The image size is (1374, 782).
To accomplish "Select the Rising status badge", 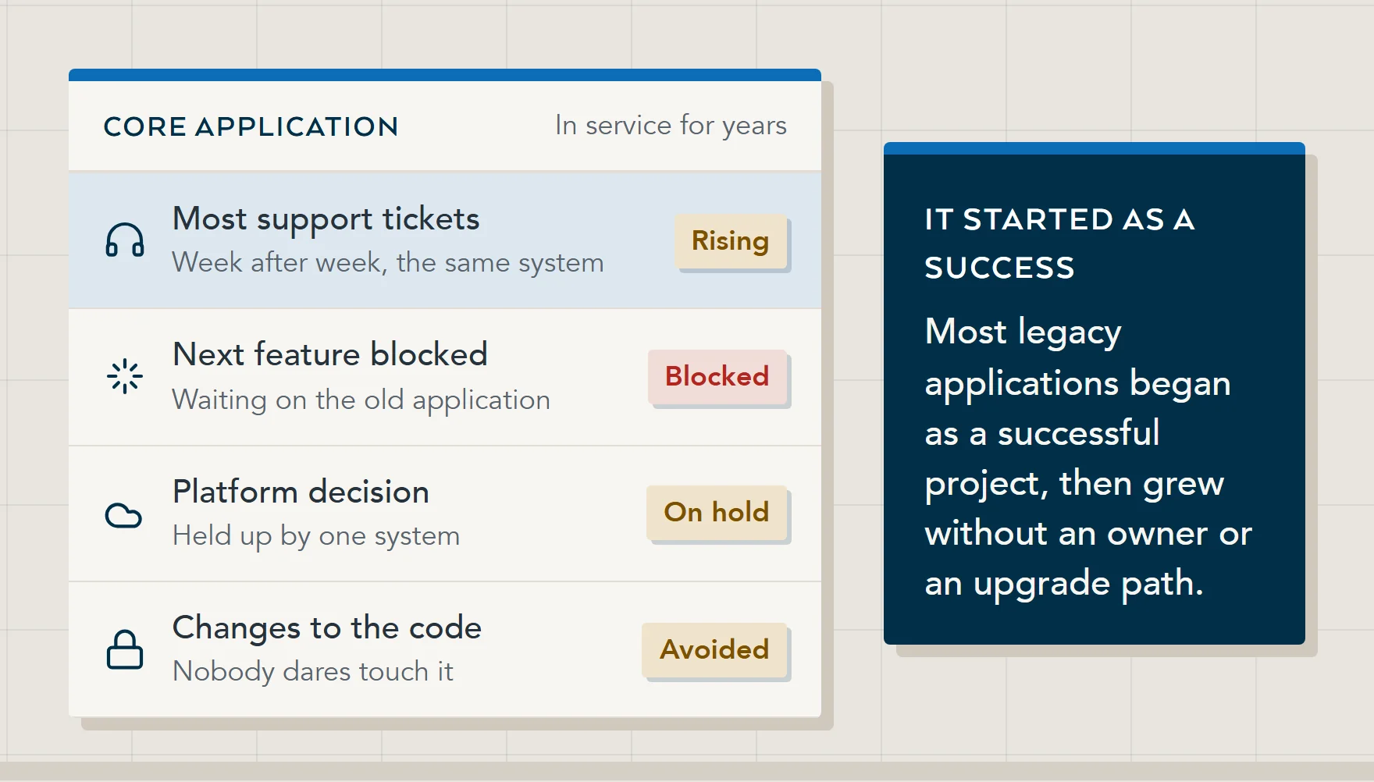I will point(730,241).
